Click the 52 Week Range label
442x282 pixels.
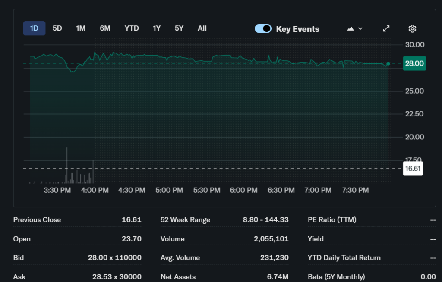point(185,219)
